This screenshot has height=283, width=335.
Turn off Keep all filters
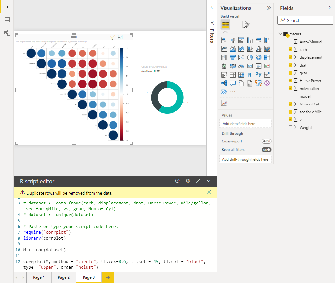click(266, 149)
